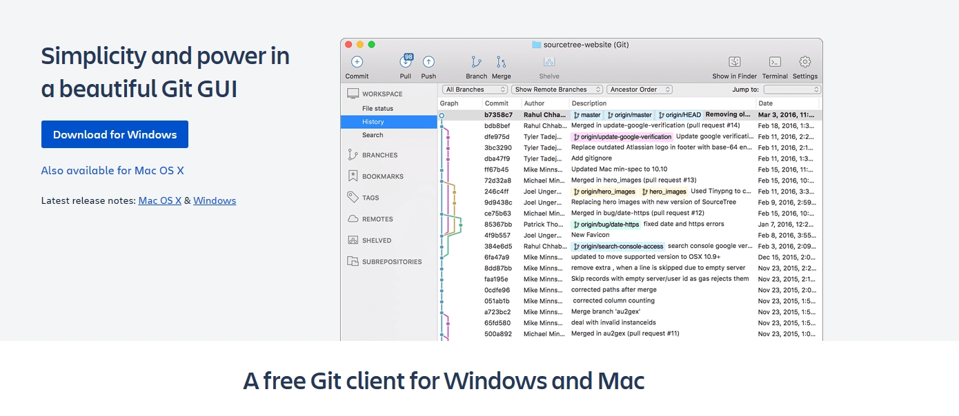Click the origin/HEAD branch label
Image resolution: width=959 pixels, height=416 pixels.
click(680, 115)
